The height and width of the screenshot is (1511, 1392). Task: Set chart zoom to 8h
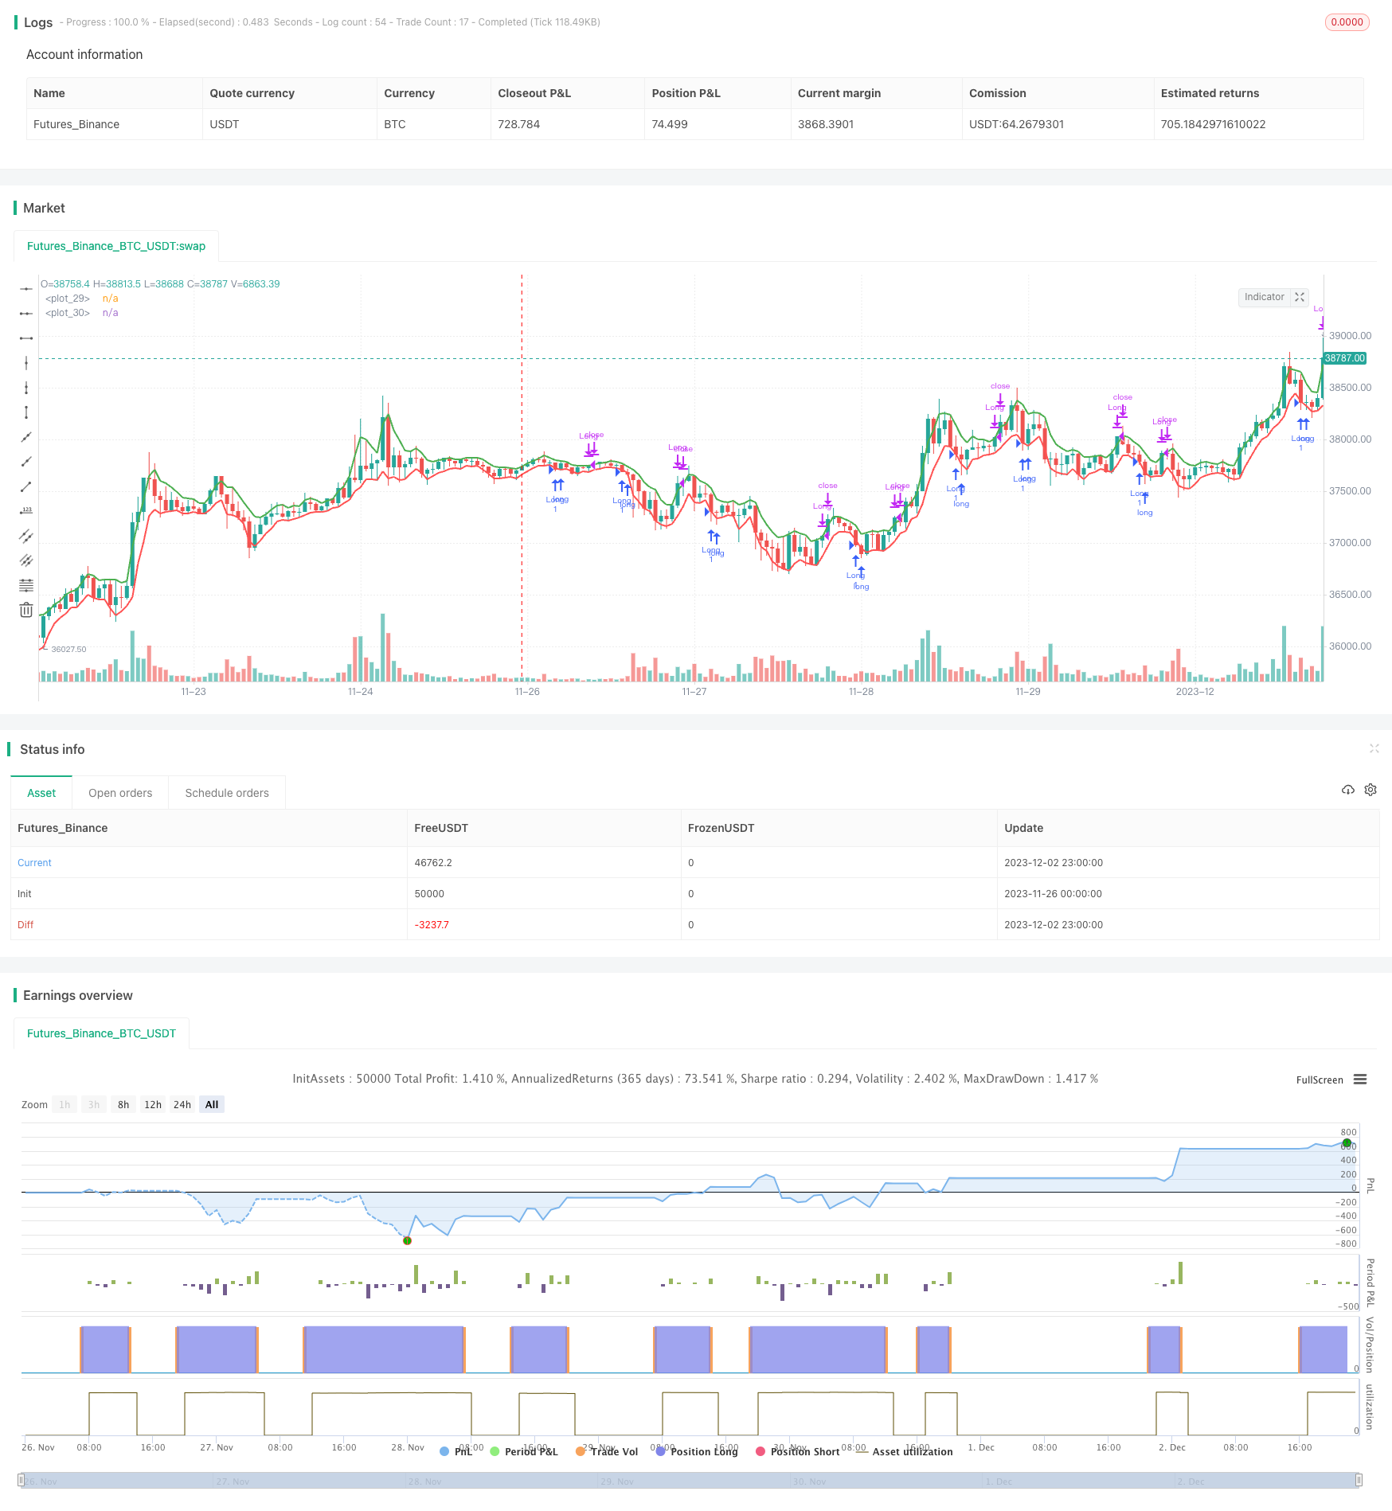[123, 1104]
